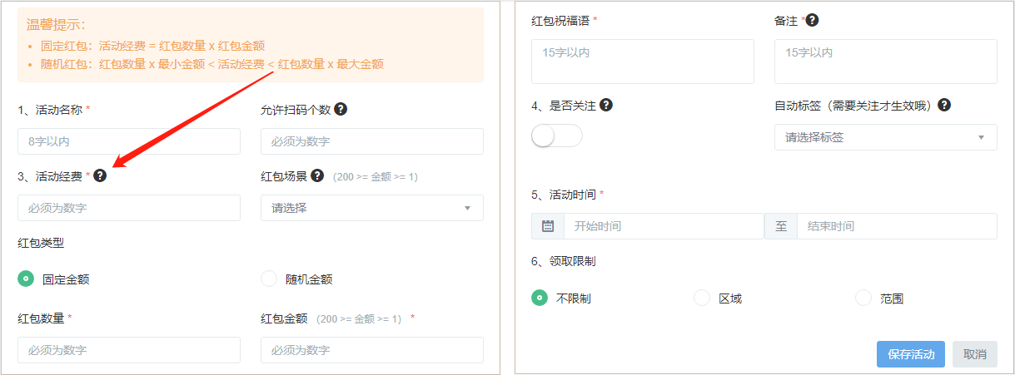Click the 保存活动 button

tap(911, 354)
